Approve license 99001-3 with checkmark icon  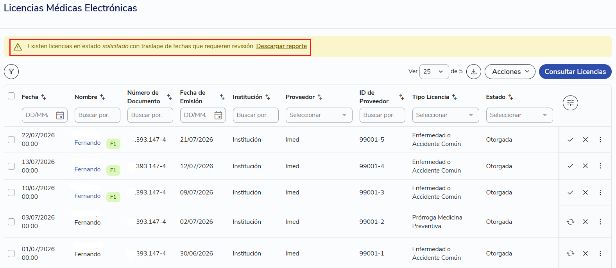click(x=570, y=192)
